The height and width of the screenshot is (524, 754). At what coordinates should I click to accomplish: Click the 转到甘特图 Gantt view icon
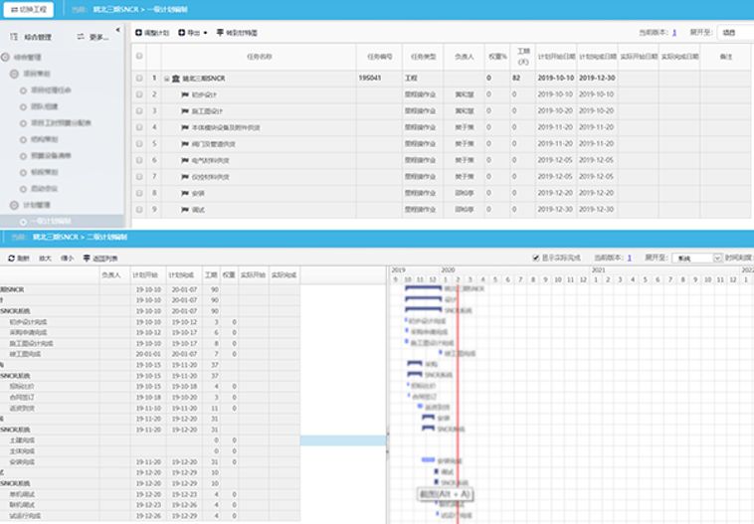(x=220, y=33)
